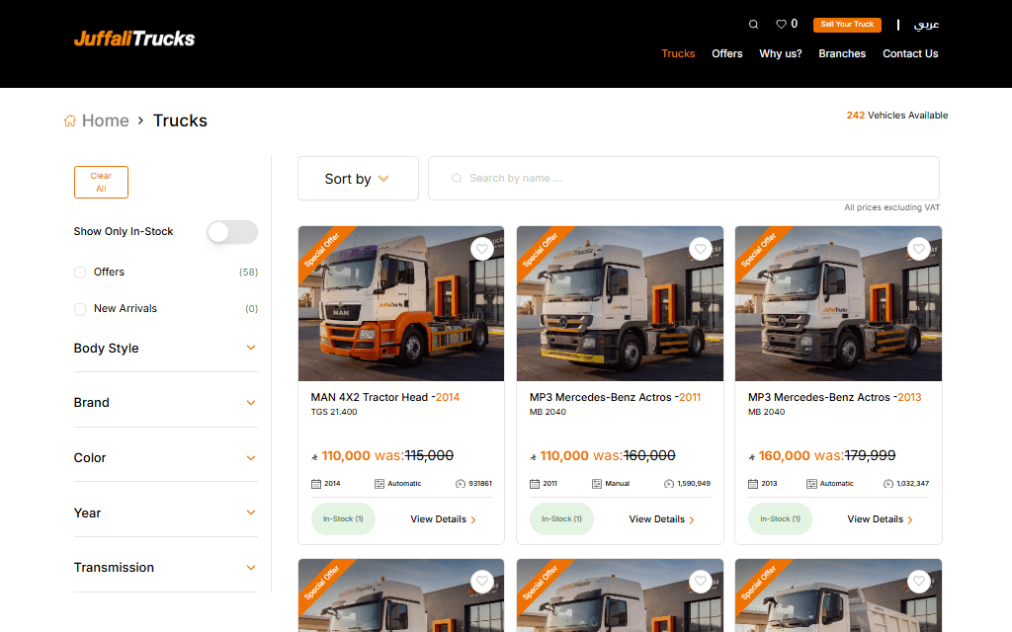Image resolution: width=1012 pixels, height=632 pixels.
Task: Open the Offers navigation item
Action: point(726,53)
